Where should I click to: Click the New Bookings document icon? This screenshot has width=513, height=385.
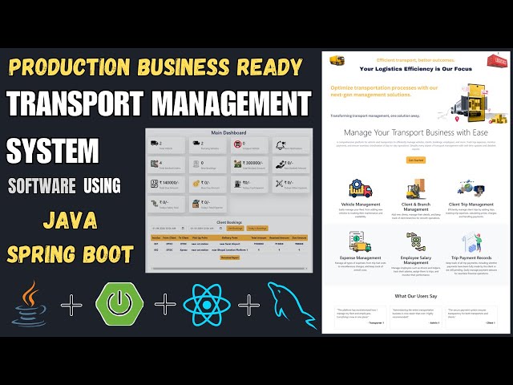(x=196, y=164)
